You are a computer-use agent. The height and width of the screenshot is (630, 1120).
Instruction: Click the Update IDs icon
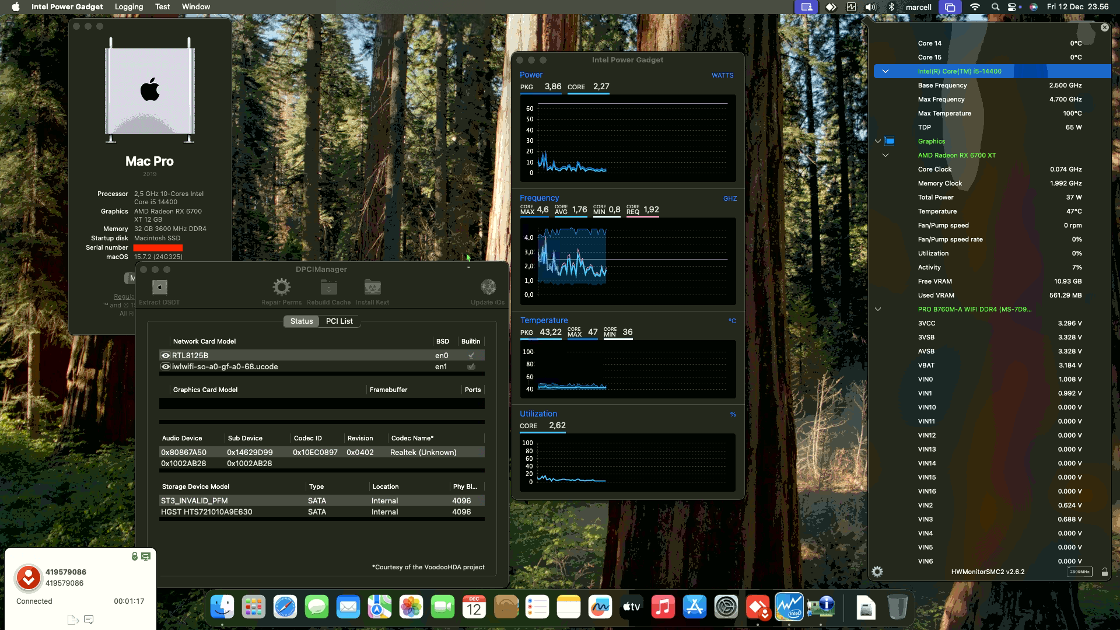(x=488, y=288)
